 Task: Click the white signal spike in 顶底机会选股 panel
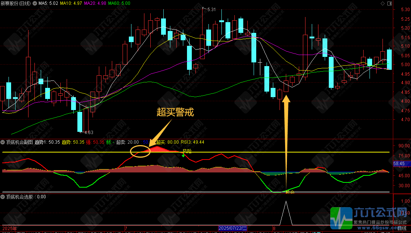pos(286,213)
